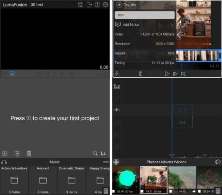Select the blue list view icon under preview
Image resolution: width=222 pixels, height=195 pixels.
[12, 74]
